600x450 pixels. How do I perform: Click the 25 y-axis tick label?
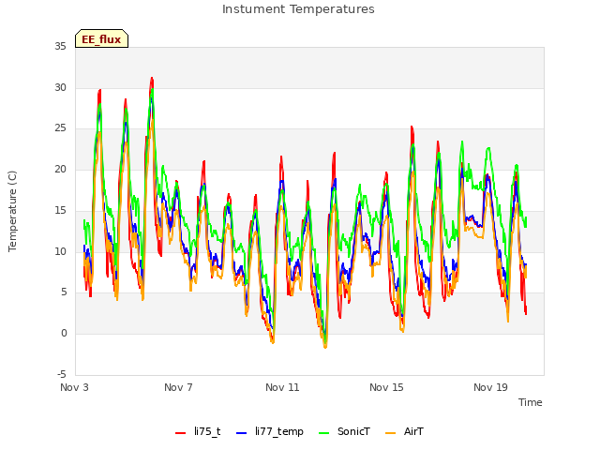pos(60,128)
